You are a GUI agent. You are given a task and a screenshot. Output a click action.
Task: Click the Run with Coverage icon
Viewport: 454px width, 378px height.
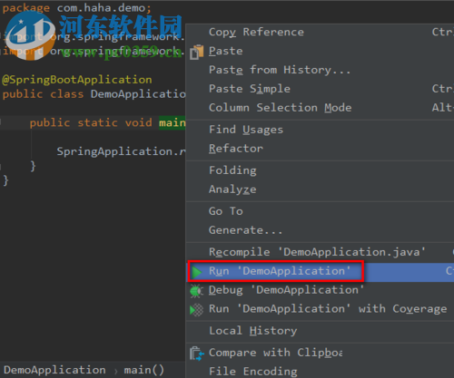tap(196, 310)
